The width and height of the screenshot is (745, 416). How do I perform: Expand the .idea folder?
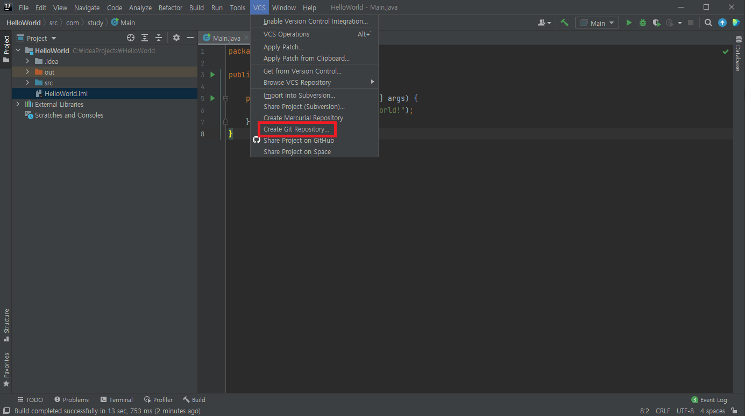(x=27, y=61)
